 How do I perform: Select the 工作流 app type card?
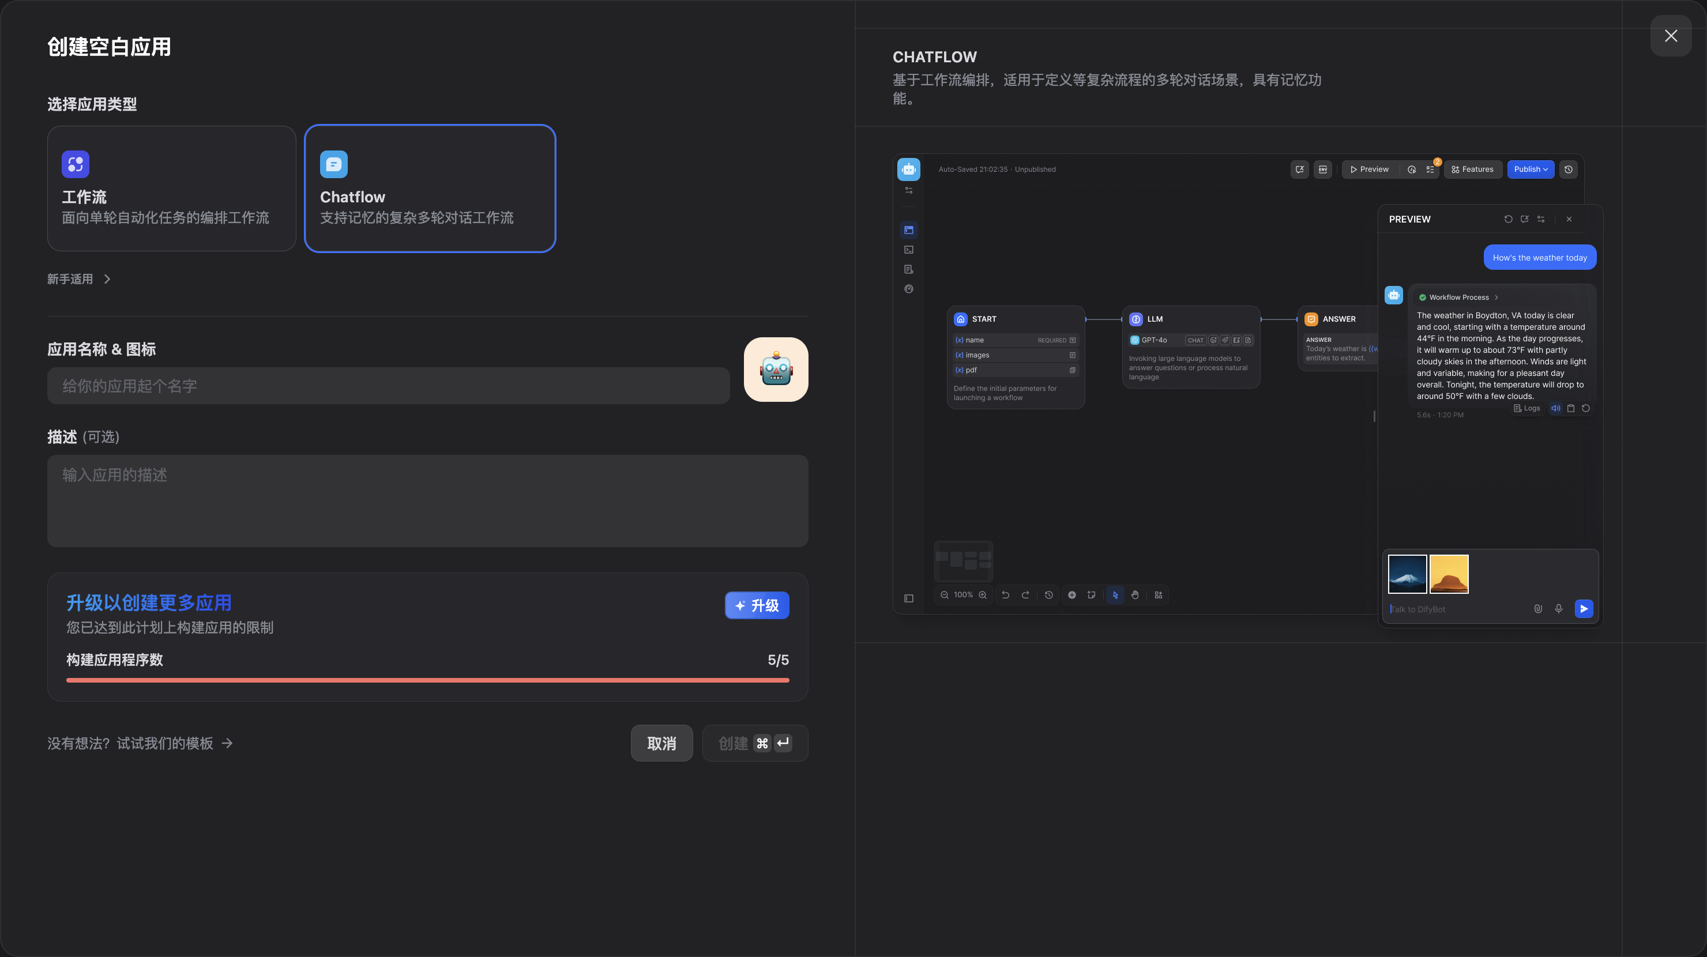tap(171, 189)
